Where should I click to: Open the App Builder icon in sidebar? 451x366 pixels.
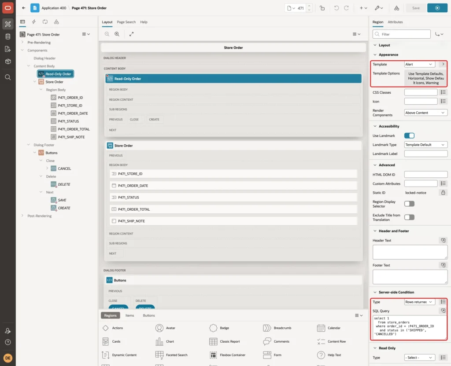(8, 24)
